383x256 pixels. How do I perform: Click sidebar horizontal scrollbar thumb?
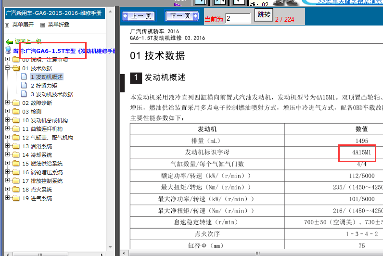pyautogui.click(x=40, y=254)
